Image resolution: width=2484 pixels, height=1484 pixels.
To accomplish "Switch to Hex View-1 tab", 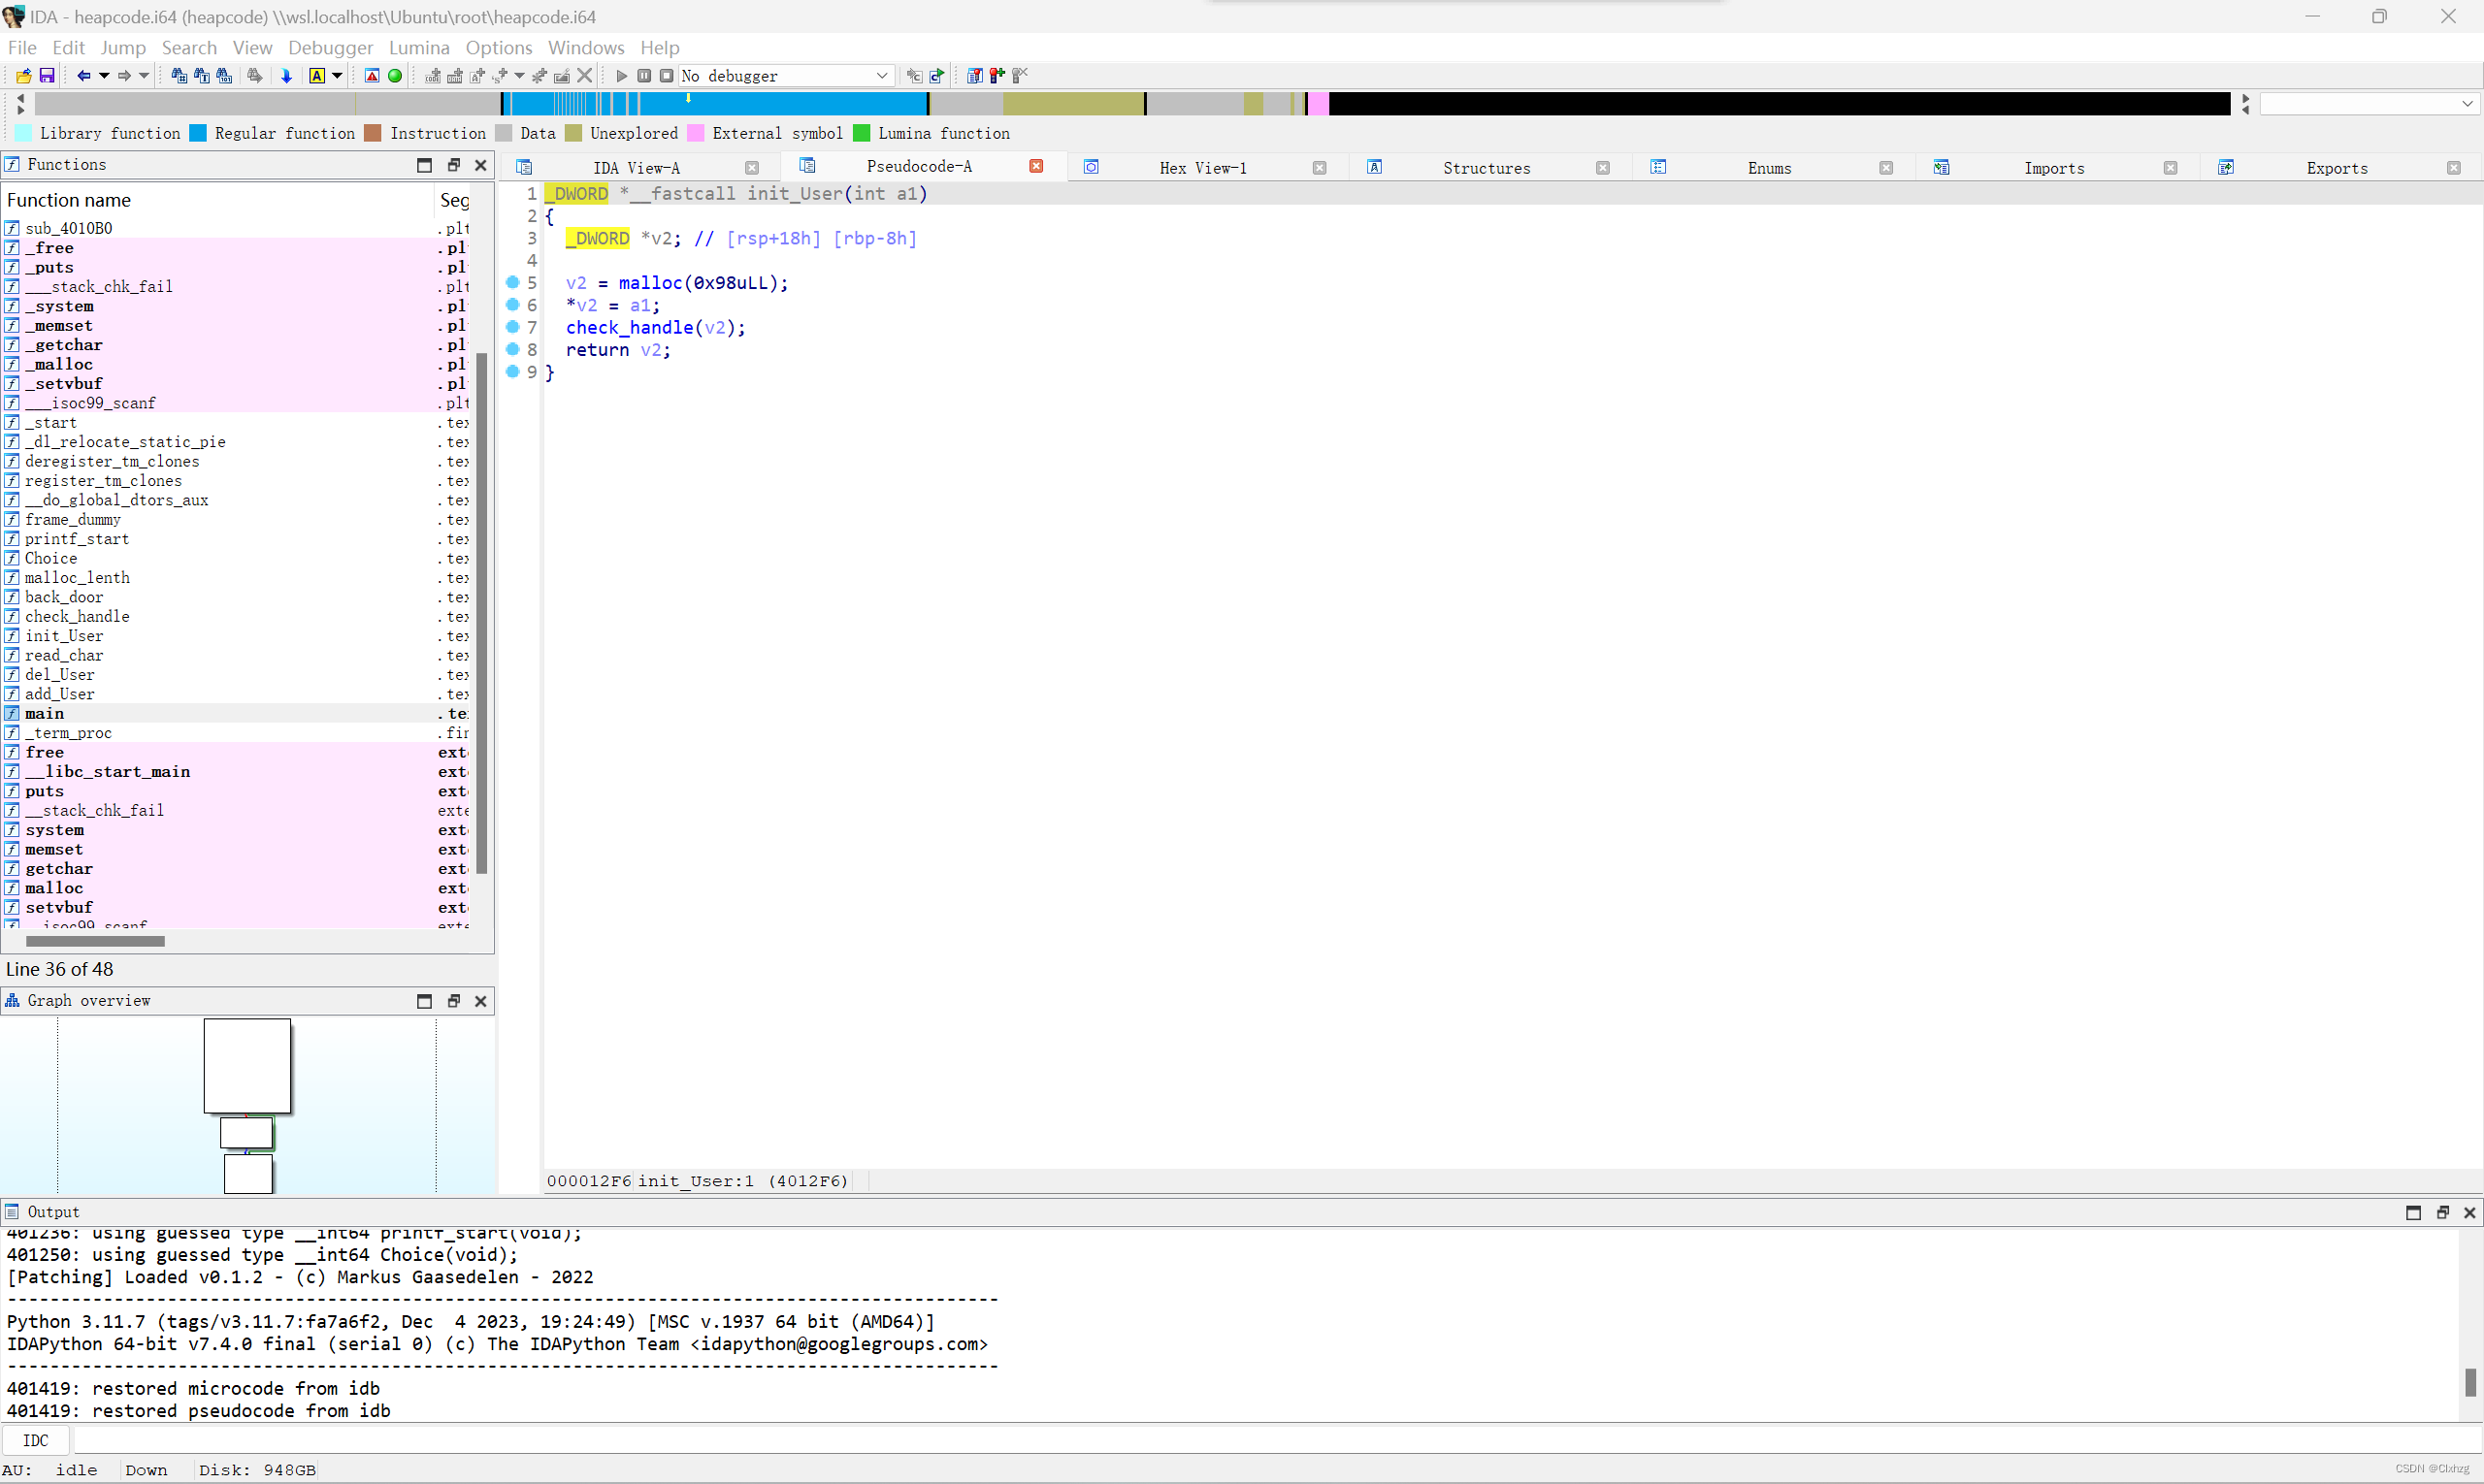I will coord(1202,168).
